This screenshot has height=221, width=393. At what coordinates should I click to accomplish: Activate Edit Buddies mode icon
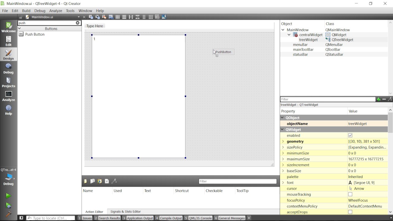[x=104, y=17]
